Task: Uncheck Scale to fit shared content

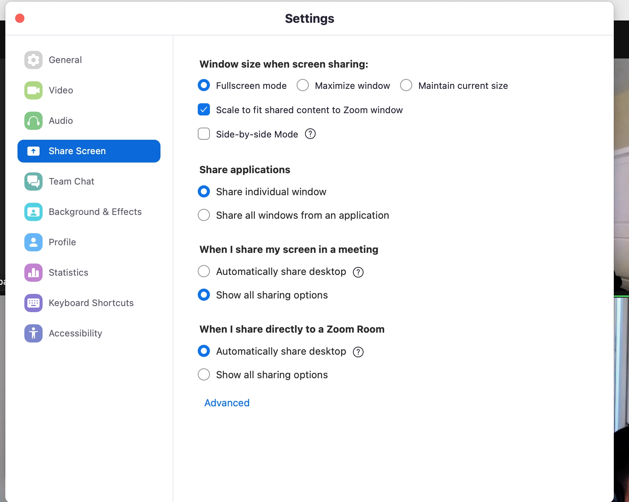Action: tap(204, 109)
